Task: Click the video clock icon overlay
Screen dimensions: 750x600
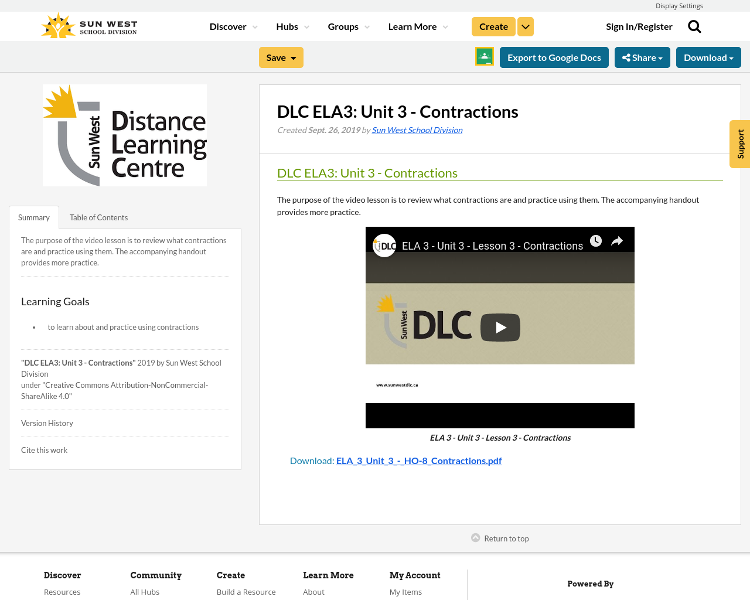Action: 596,240
